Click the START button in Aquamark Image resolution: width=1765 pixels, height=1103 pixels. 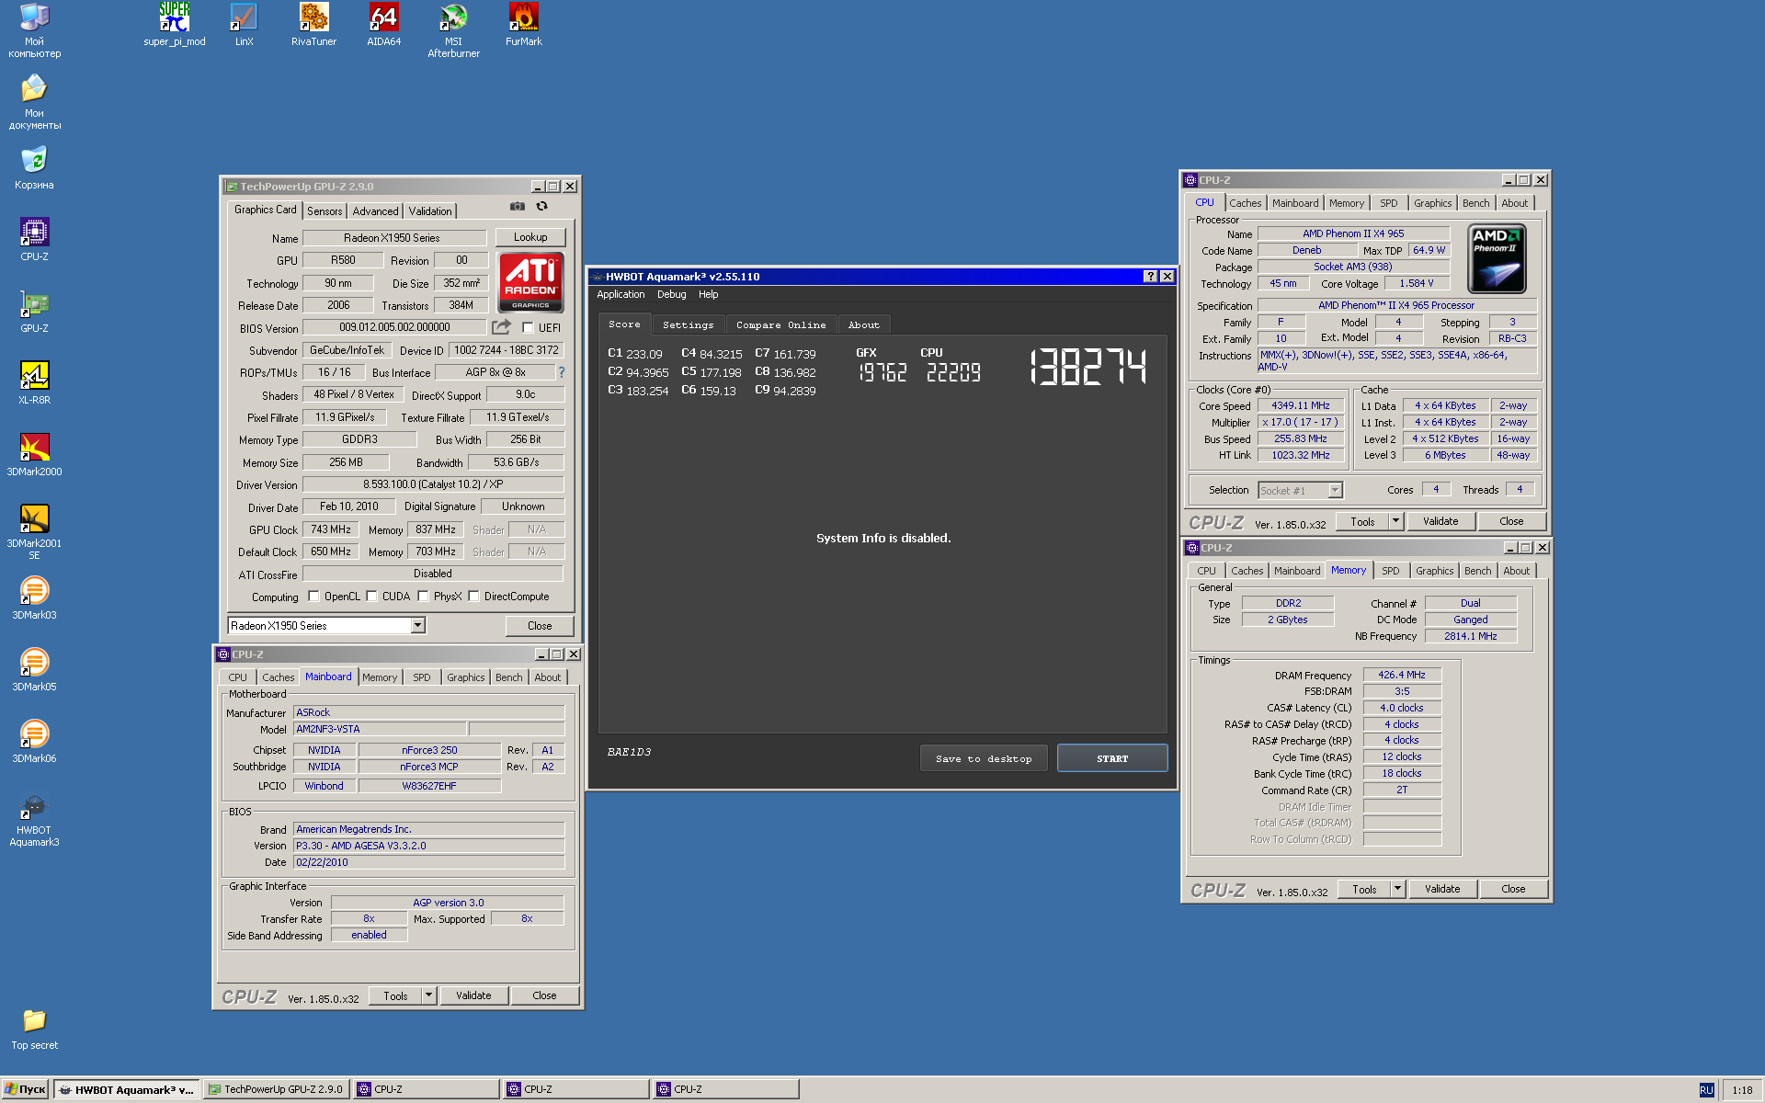pyautogui.click(x=1112, y=758)
